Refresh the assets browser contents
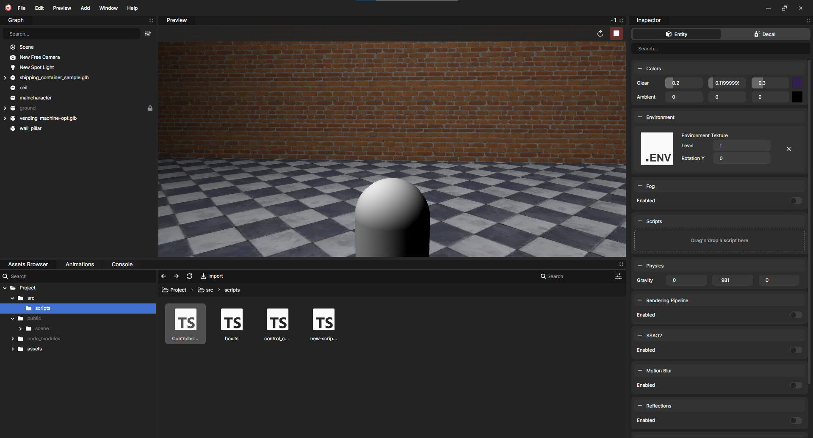 pos(189,276)
